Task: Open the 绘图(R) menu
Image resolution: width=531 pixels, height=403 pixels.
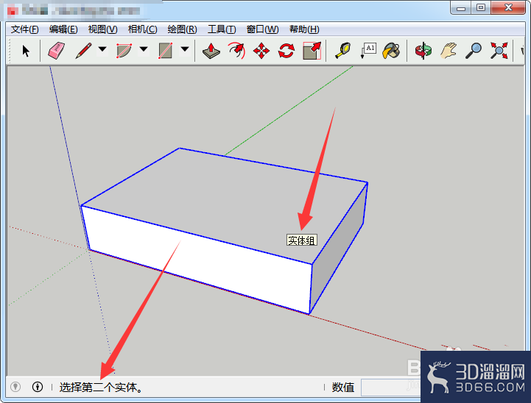Action: tap(182, 29)
